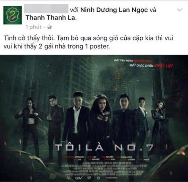188x182 pixels.
Task: Click the red KHỐC LIỆT tagline text
Action: point(163,65)
